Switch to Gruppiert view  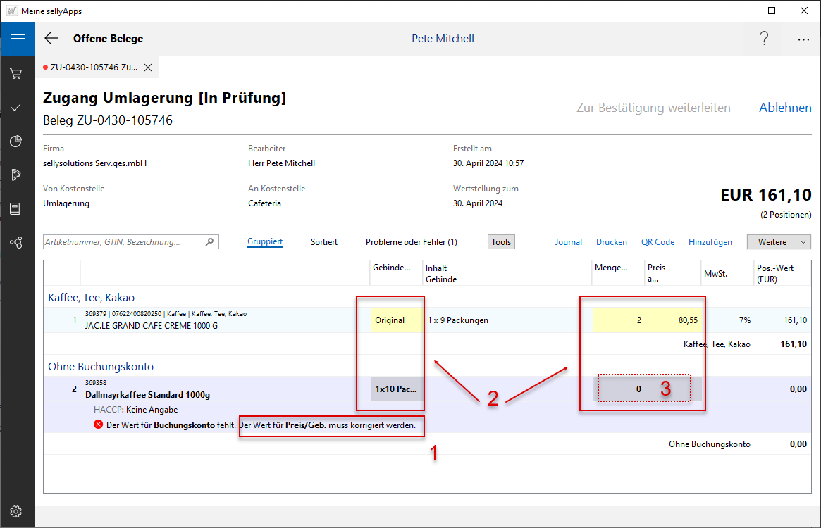click(265, 242)
